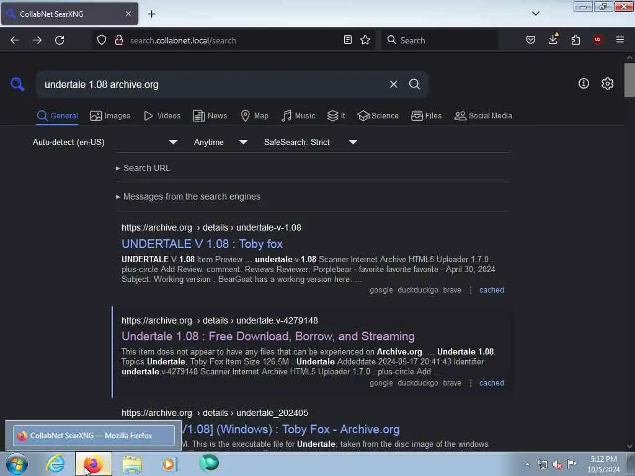The image size is (635, 476).
Task: Switch to Science search tab
Action: (x=378, y=116)
